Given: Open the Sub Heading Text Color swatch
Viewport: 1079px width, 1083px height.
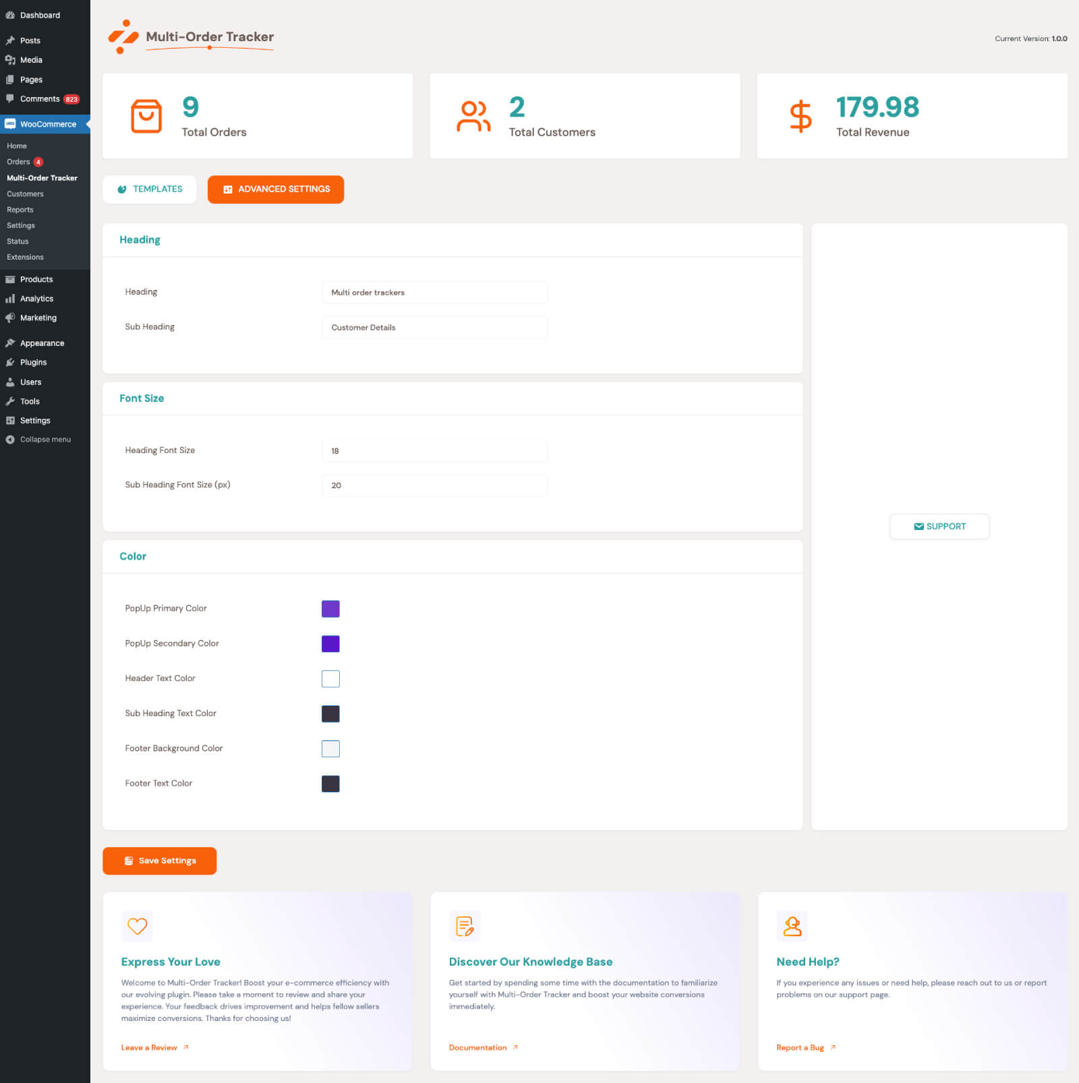Looking at the screenshot, I should pos(330,714).
